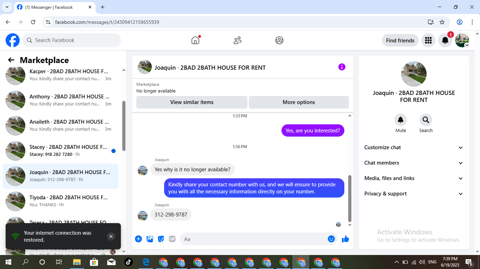480x269 pixels.
Task: Open the install app icon in the address bar
Action: (431, 22)
